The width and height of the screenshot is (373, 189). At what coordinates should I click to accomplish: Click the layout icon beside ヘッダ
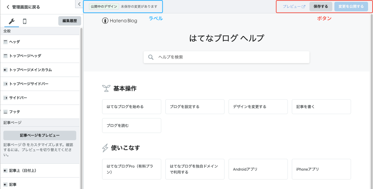tap(5, 42)
